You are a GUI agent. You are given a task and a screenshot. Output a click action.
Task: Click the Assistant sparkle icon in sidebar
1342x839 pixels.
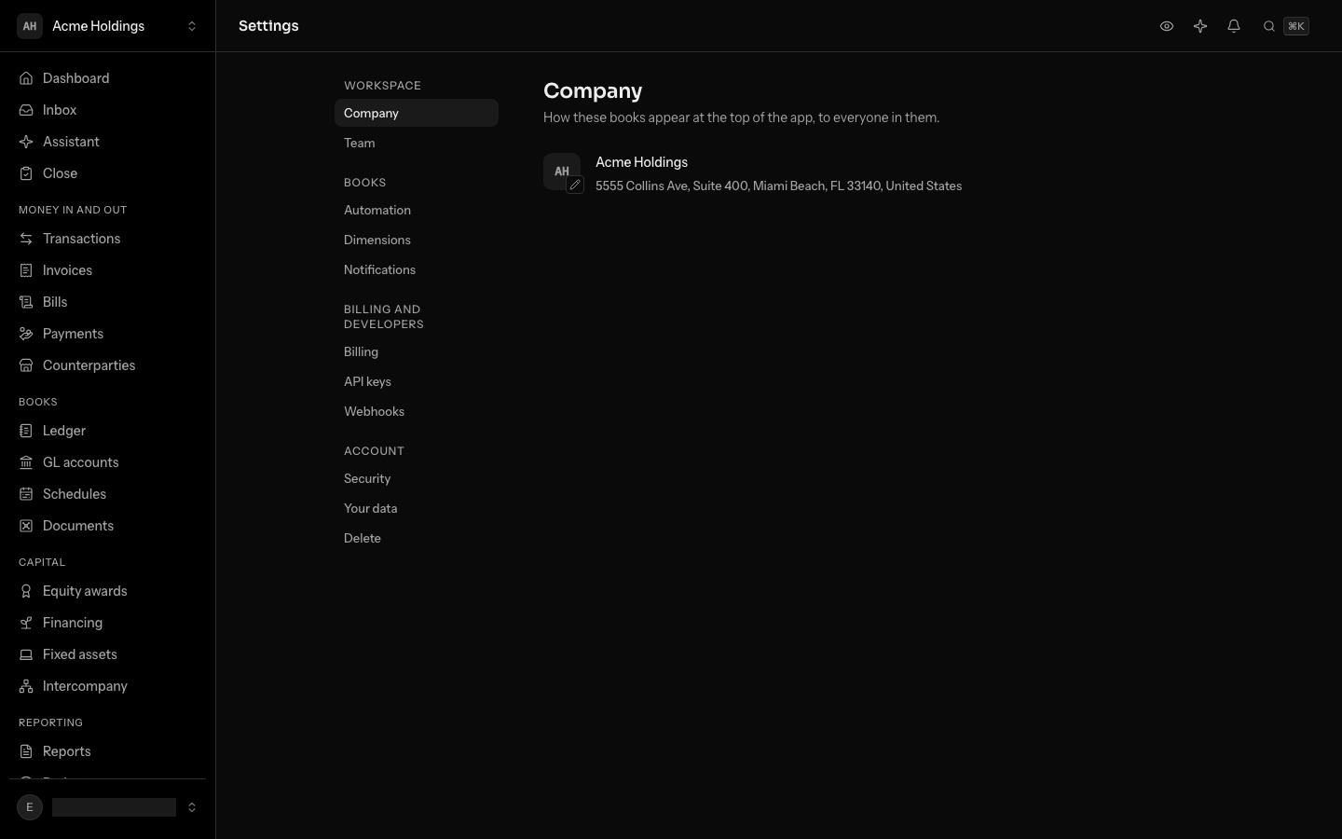[26, 142]
